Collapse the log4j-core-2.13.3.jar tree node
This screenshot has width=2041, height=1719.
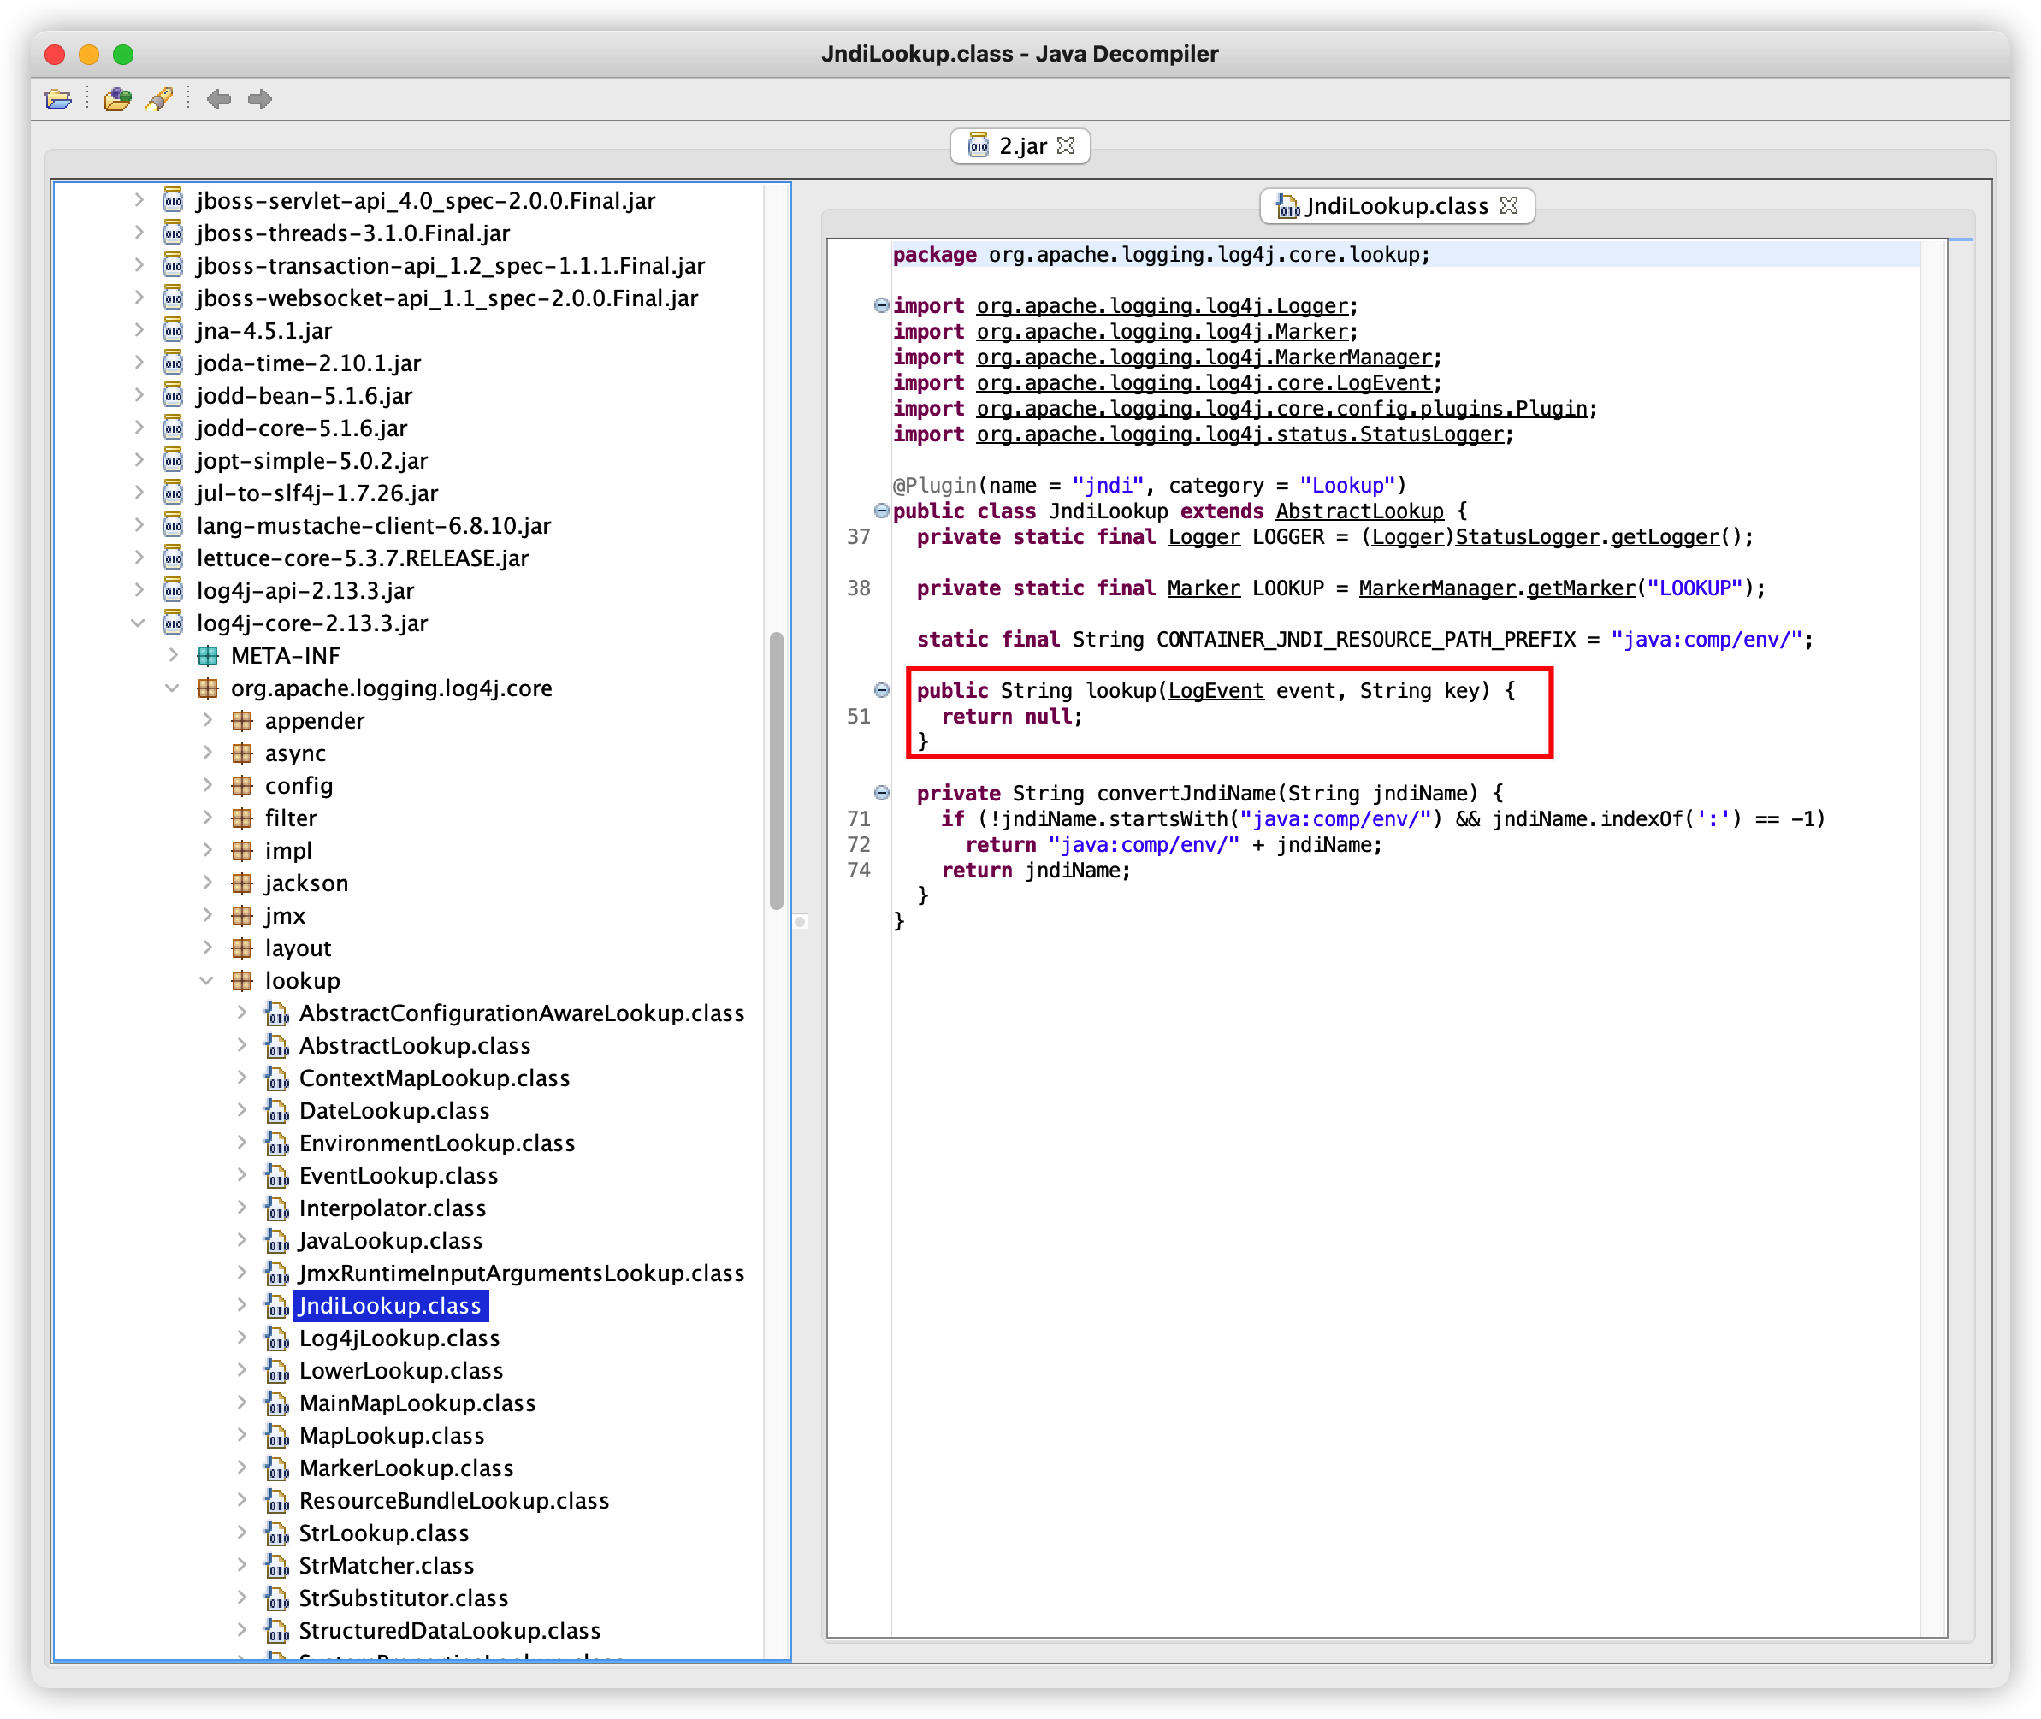tap(139, 623)
